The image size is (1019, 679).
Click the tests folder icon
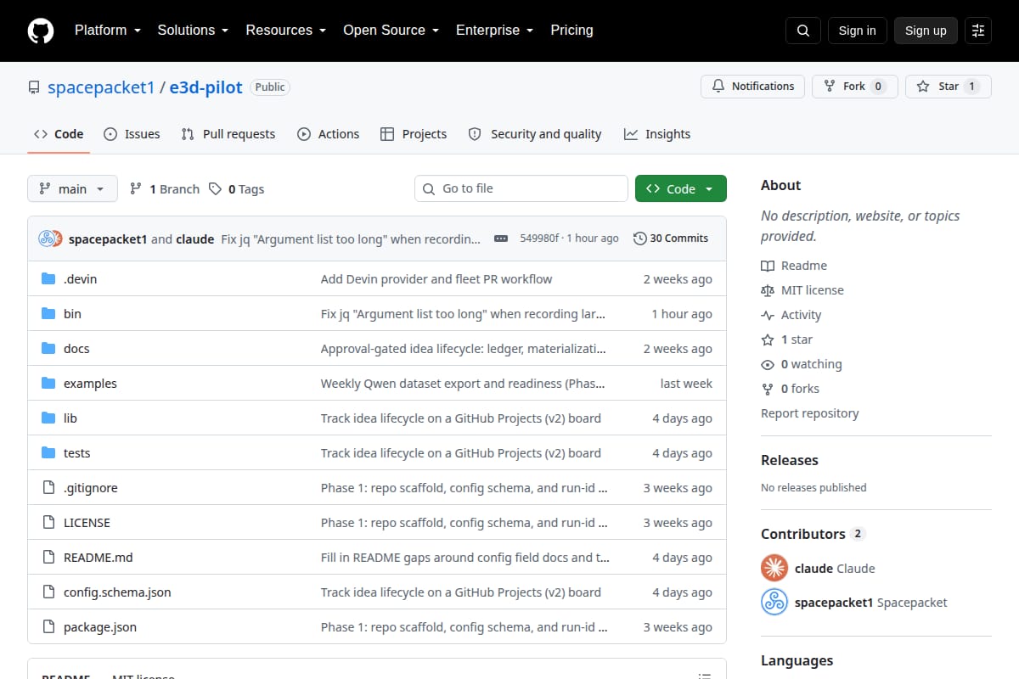click(x=48, y=453)
